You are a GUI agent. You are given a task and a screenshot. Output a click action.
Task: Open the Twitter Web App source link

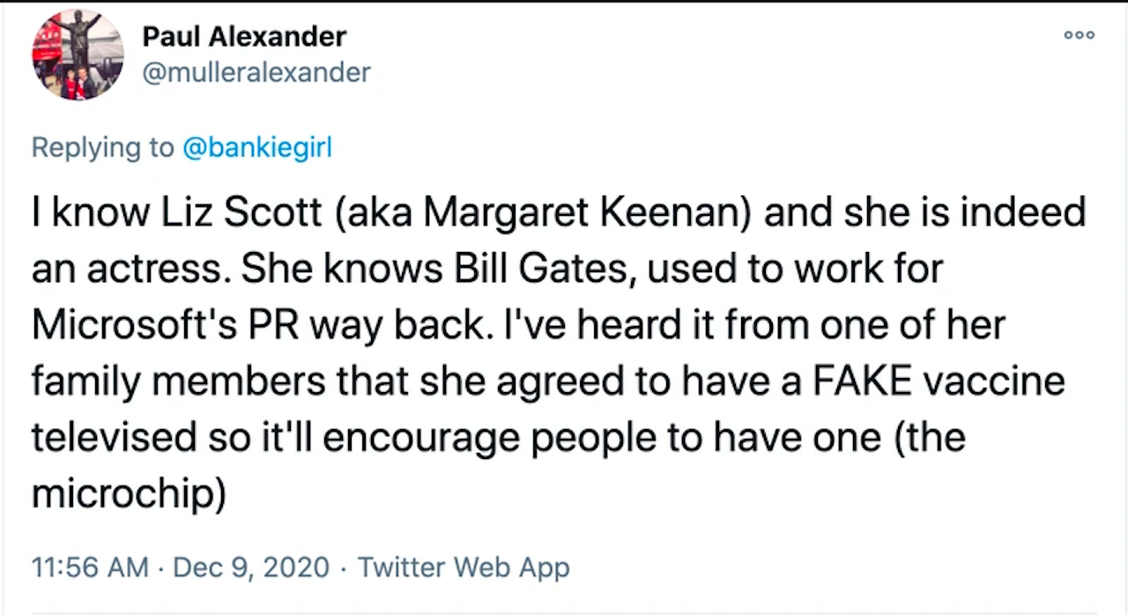coord(464,567)
